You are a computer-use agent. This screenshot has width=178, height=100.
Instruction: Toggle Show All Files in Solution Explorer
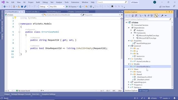(x=152, y=16)
